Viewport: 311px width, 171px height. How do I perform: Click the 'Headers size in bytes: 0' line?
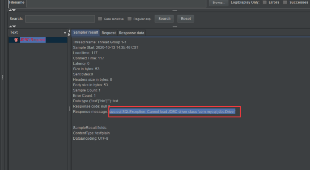point(92,80)
